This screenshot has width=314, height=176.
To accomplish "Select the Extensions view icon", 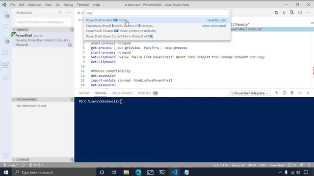I will point(5,65).
